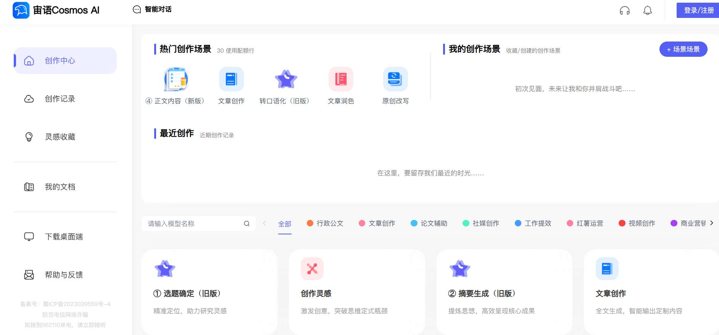
Task: Filter by the 视频创作 category
Action: tap(637, 223)
